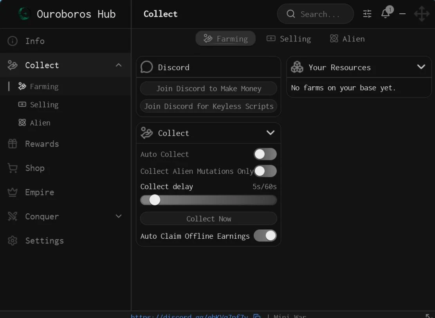
Task: Click the Collect panel header icon
Action: tap(146, 133)
